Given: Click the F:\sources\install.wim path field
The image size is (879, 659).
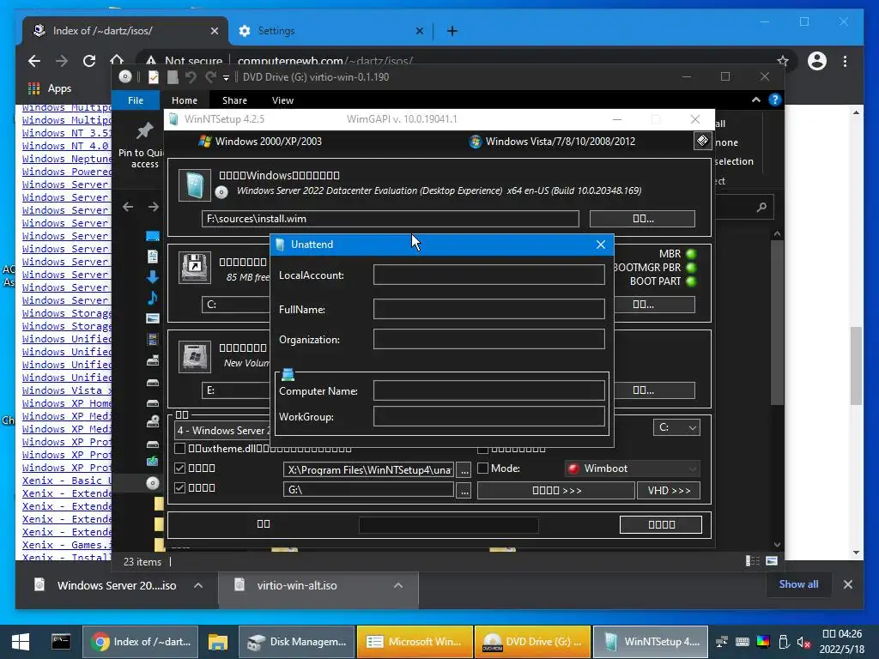Looking at the screenshot, I should 391,219.
